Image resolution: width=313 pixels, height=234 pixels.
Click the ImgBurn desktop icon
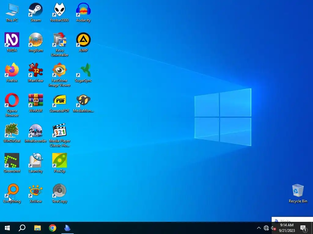tap(35, 42)
